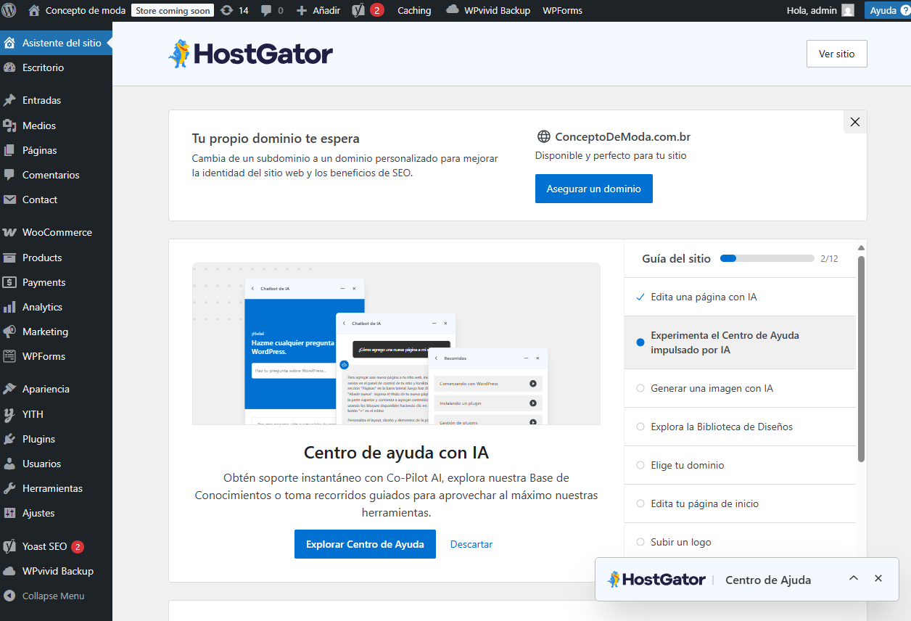
Task: Open the Comentarios icon in sidebar
Action: tap(9, 175)
